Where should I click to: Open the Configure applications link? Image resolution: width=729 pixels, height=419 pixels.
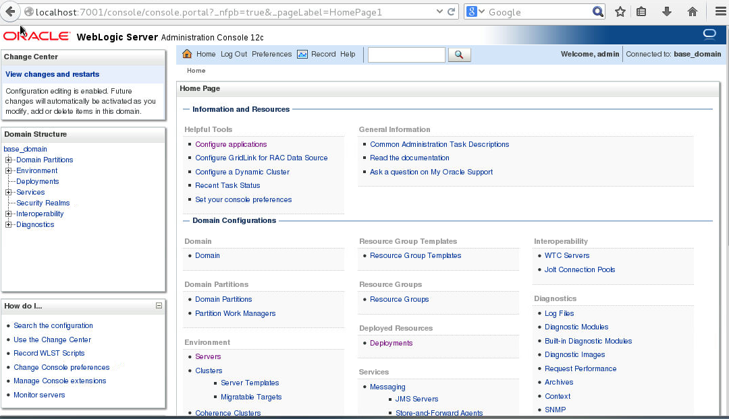231,144
